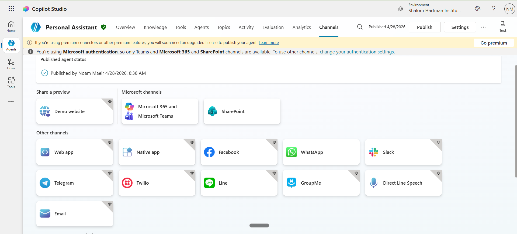Click the premium diamond on Demo website
The height and width of the screenshot is (234, 517).
[x=110, y=102]
